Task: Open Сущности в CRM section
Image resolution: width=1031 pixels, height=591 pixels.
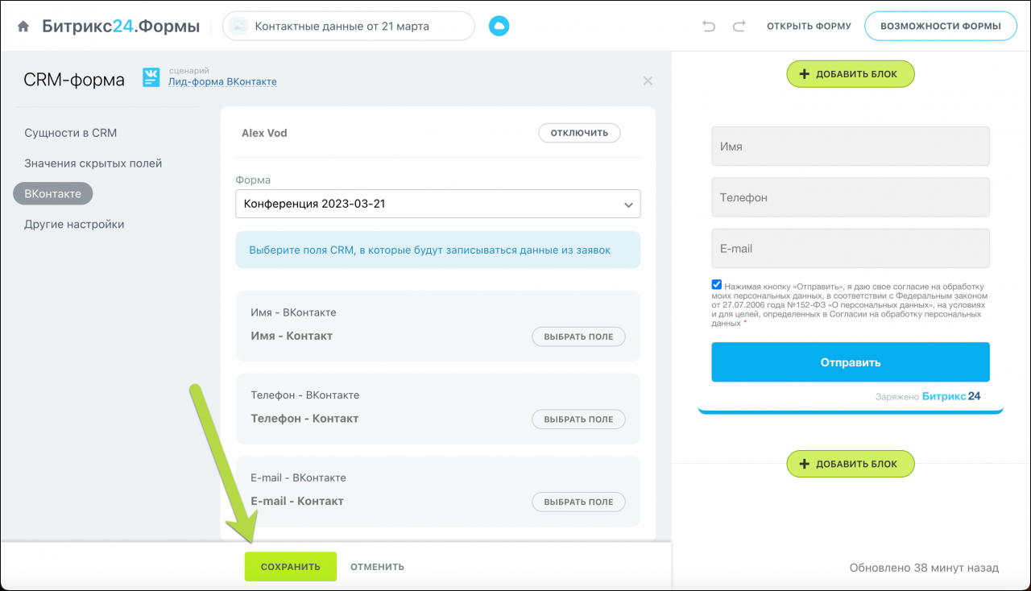Action: coord(71,133)
